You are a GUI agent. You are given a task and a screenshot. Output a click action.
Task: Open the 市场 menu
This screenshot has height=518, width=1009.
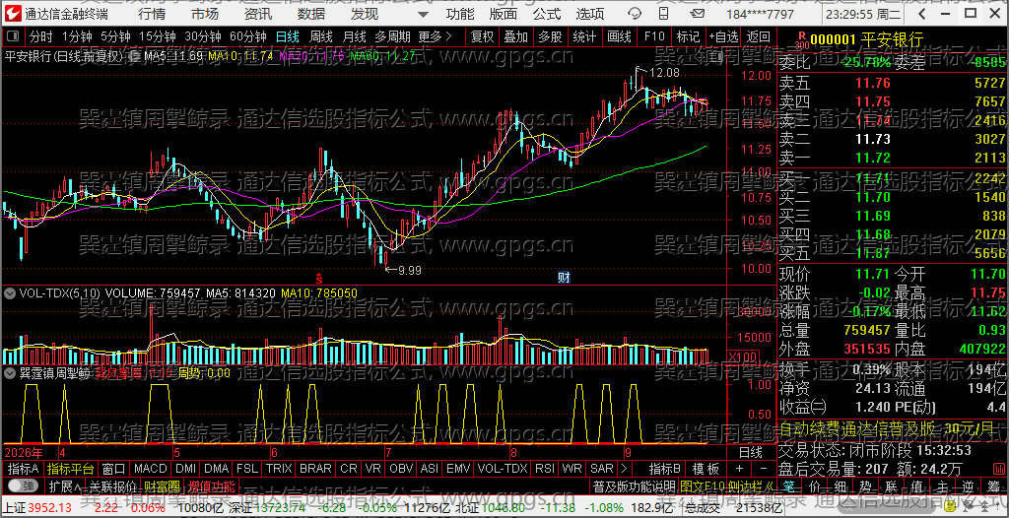point(205,14)
